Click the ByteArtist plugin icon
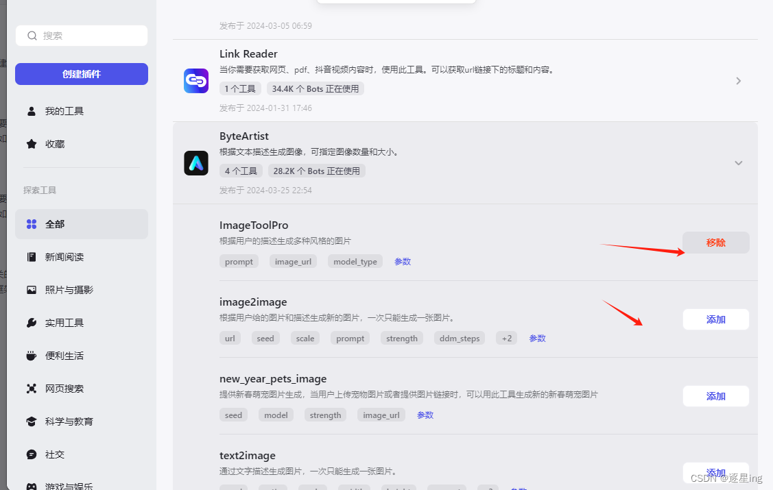Viewport: 773px width, 490px height. 196,163
